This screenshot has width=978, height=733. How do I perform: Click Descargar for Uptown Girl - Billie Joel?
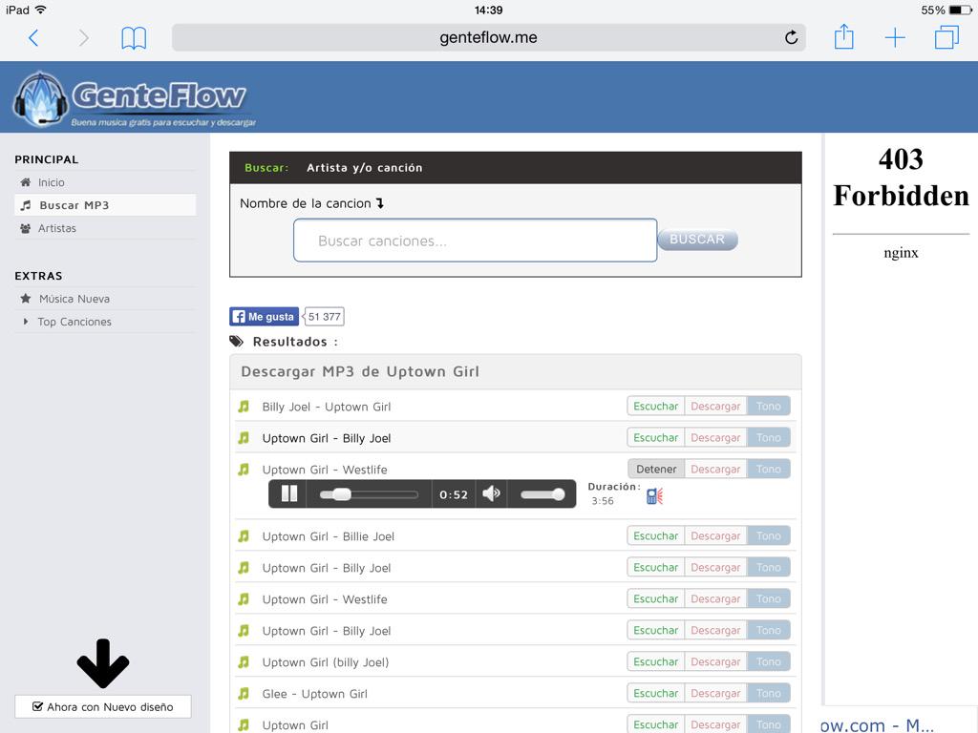coord(715,536)
